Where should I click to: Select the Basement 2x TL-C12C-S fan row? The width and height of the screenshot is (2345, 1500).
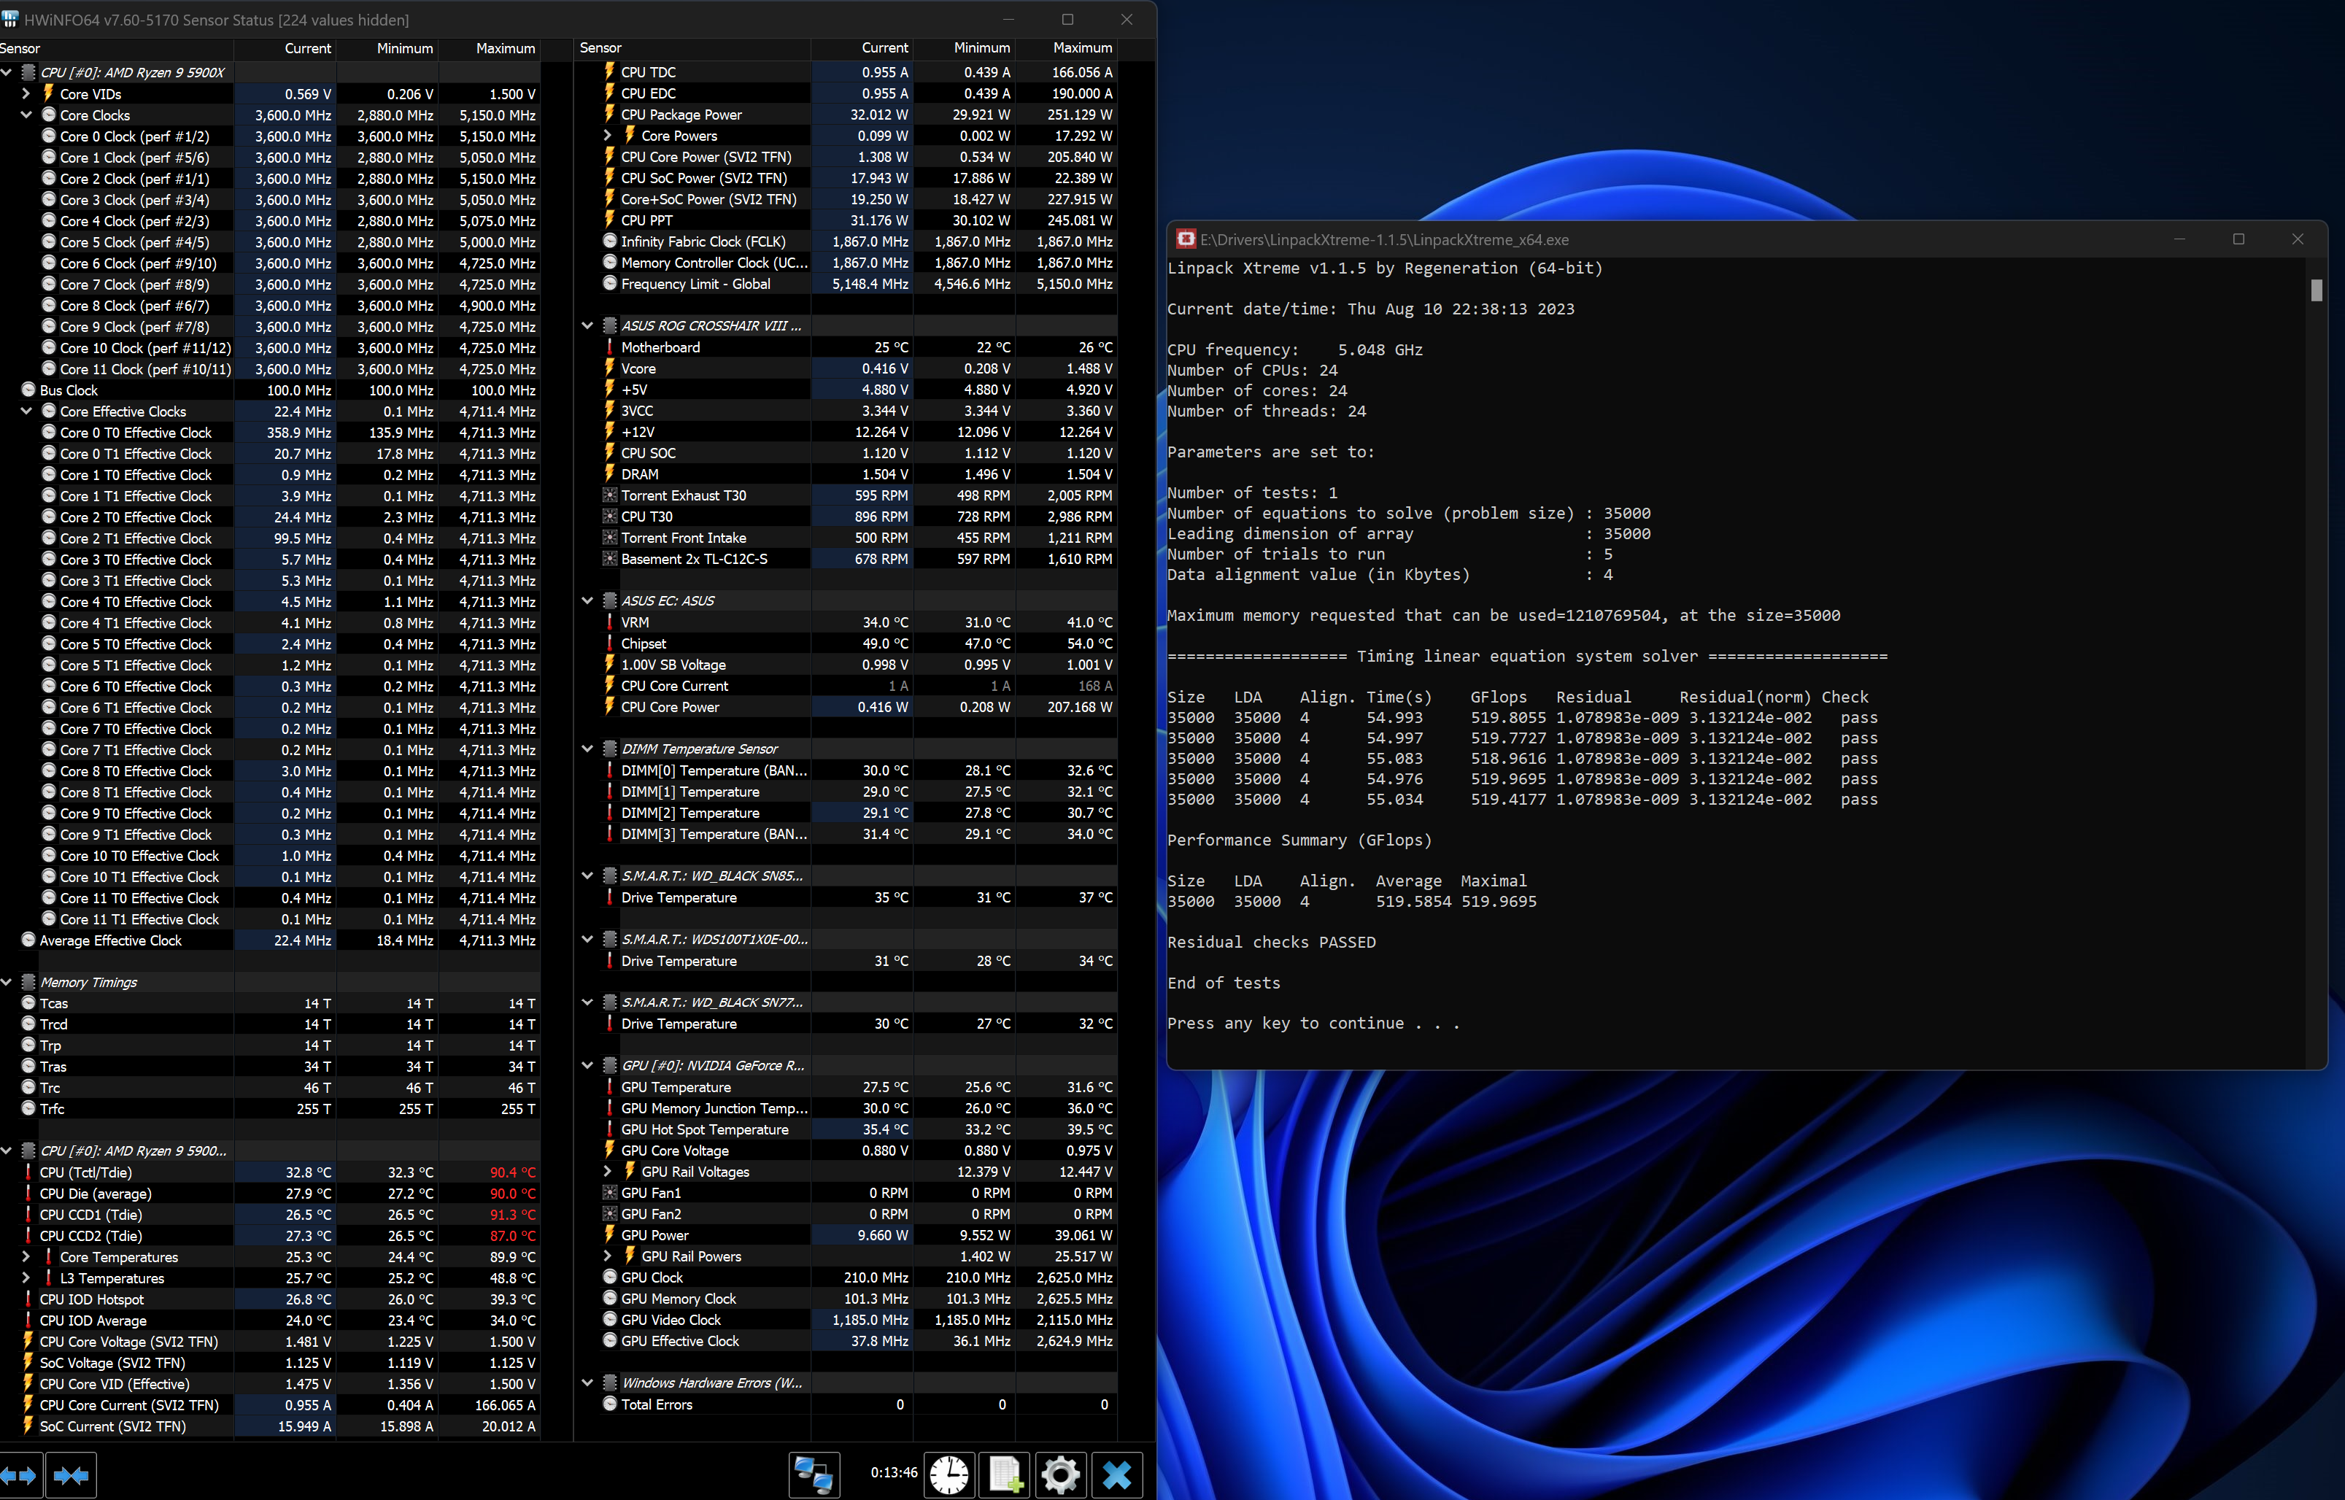click(847, 559)
